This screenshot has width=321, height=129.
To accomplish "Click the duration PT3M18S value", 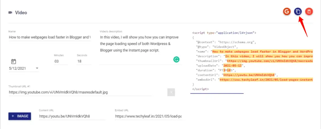I will click(227, 70).
